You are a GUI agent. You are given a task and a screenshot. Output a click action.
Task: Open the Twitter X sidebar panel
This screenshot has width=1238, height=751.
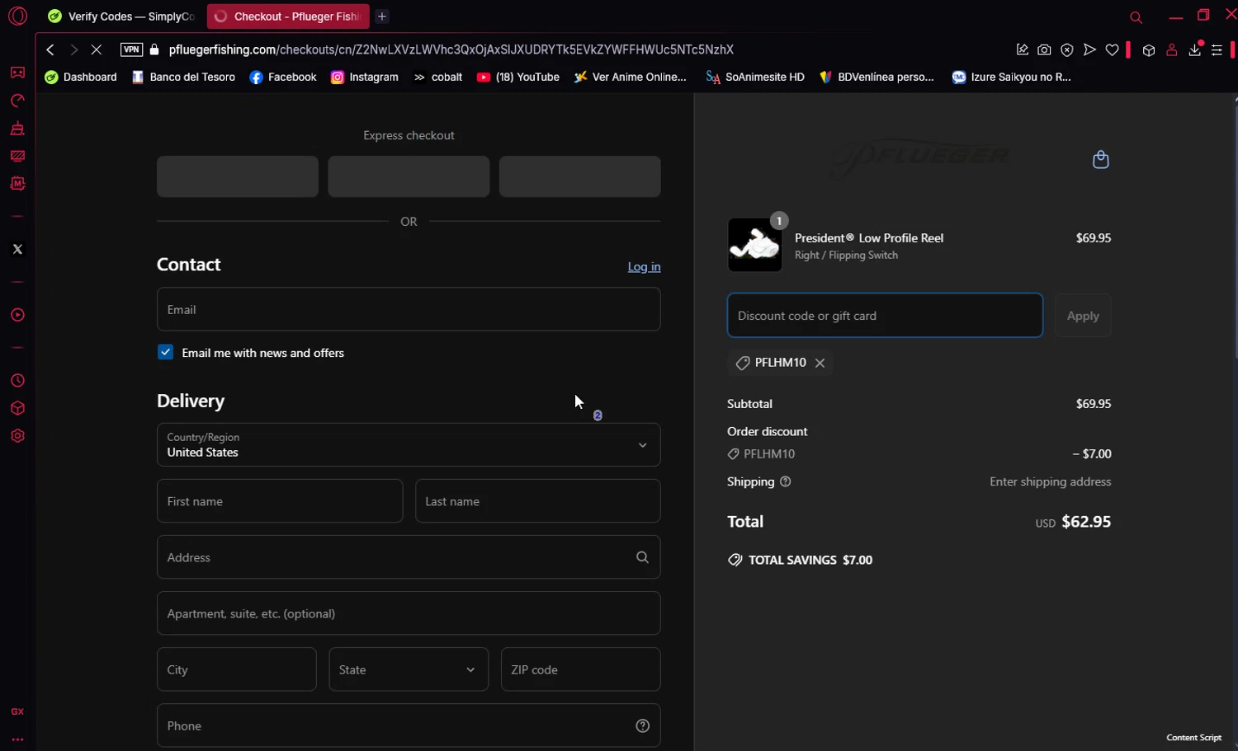(17, 249)
